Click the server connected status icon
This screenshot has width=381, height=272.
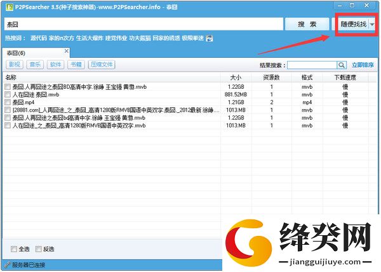pyautogui.click(x=7, y=265)
